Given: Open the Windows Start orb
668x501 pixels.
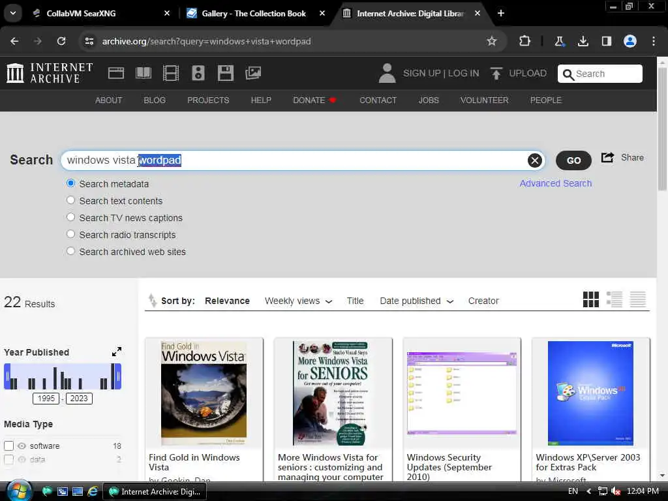Looking at the screenshot, I should 19,491.
